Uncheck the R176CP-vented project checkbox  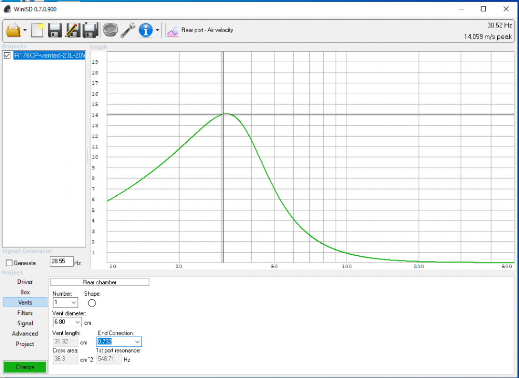[7, 56]
